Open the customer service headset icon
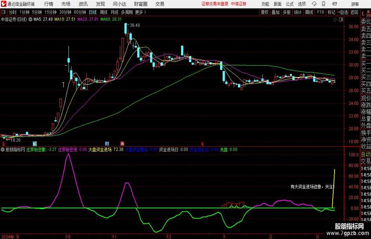 (x=314, y=4)
